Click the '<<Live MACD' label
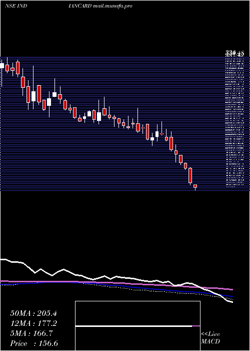 210,338
